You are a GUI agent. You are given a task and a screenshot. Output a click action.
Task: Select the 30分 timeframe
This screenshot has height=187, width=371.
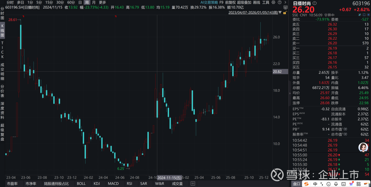point(60,2)
